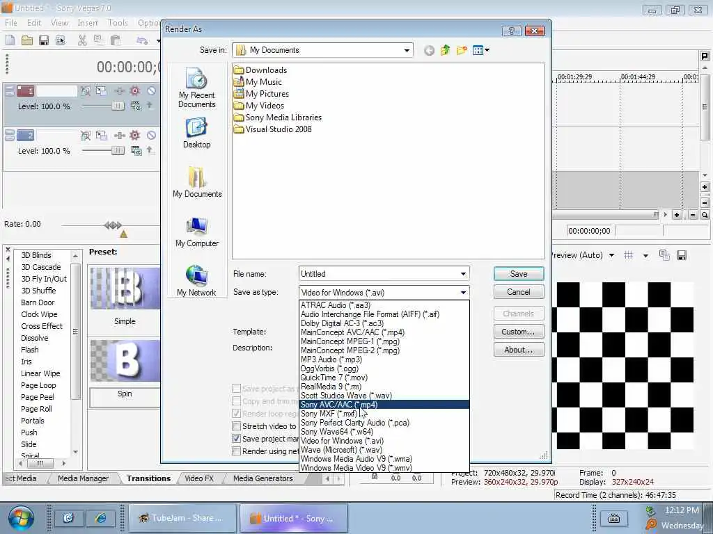Mute track 2 with the circle-slash icon
The width and height of the screenshot is (713, 534).
(151, 136)
